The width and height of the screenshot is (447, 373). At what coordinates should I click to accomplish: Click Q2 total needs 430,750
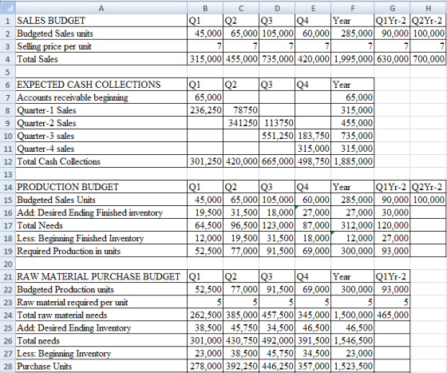coord(241,340)
